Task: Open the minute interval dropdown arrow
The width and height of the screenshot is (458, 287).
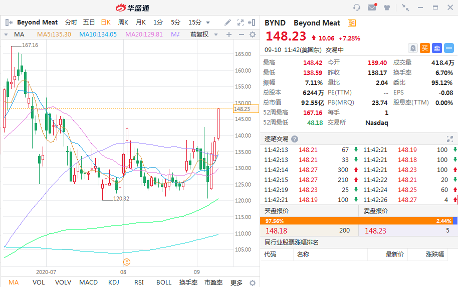Action: pos(208,22)
